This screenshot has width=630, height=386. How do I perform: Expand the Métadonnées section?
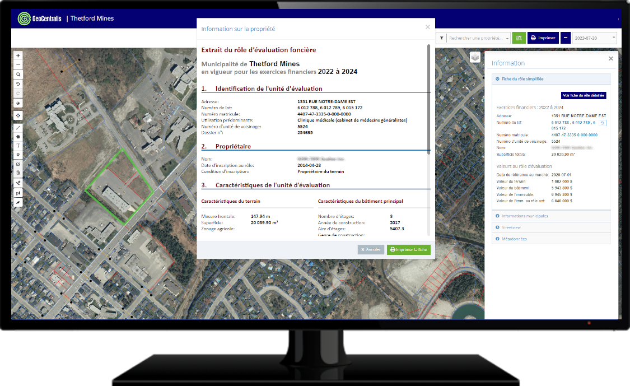coord(551,239)
